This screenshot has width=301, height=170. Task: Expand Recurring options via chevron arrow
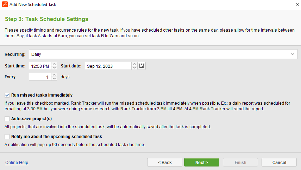292,54
